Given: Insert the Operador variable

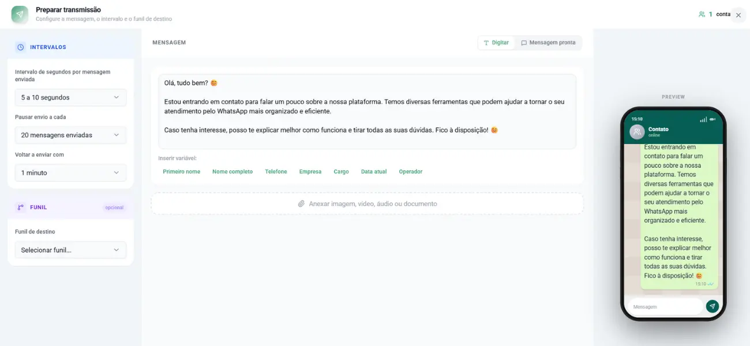Looking at the screenshot, I should [411, 171].
